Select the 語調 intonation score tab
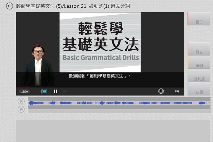 click(199, 65)
